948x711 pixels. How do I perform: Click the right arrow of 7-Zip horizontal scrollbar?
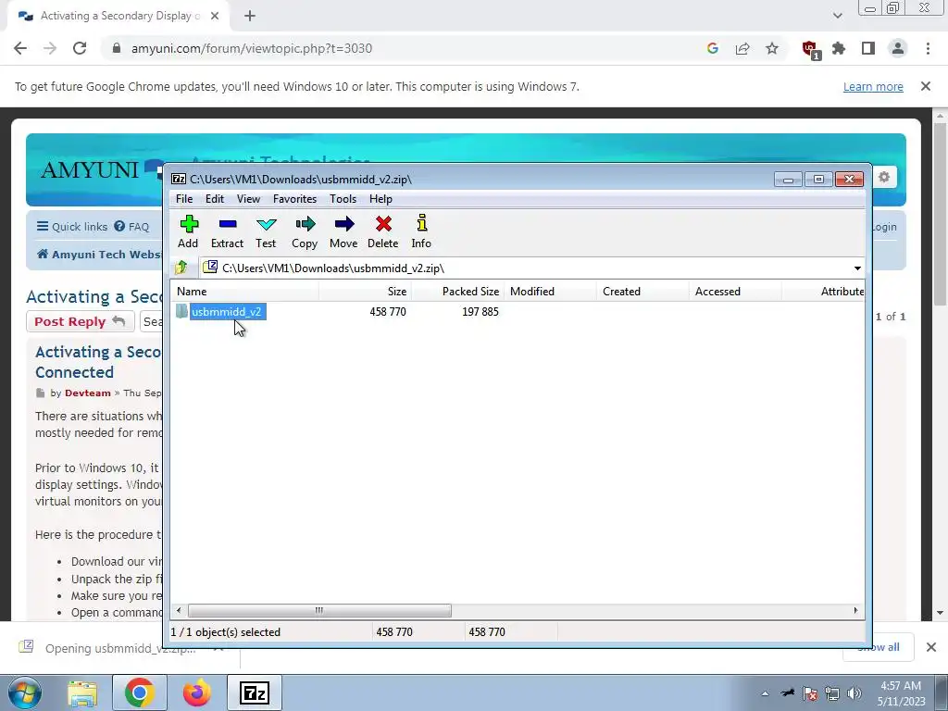[855, 611]
